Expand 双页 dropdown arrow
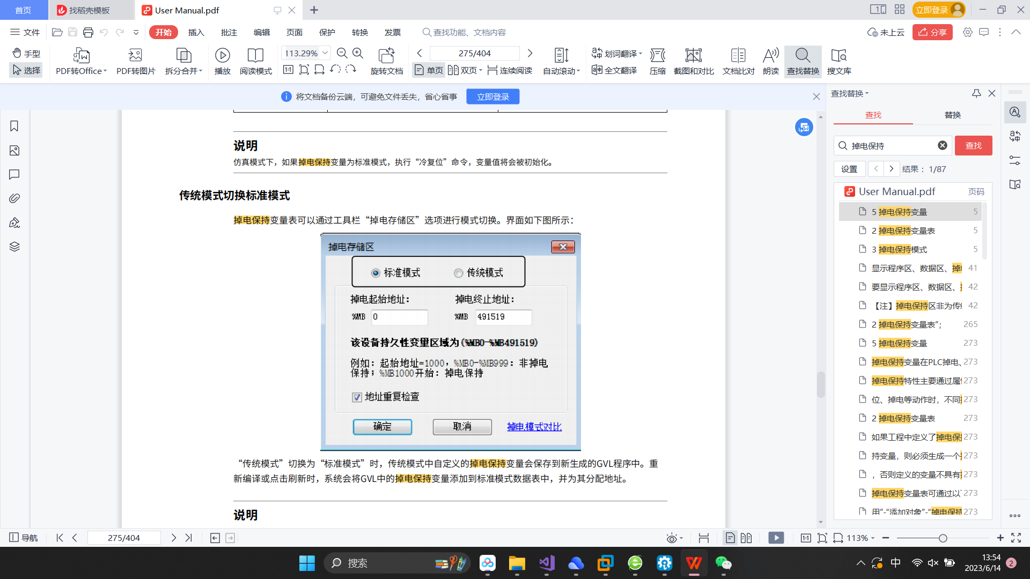The height and width of the screenshot is (579, 1030). tap(481, 70)
